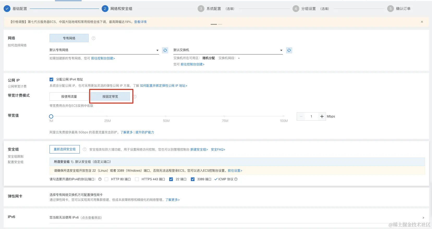Uncheck 分配公网 IPv4 地址

click(51, 79)
